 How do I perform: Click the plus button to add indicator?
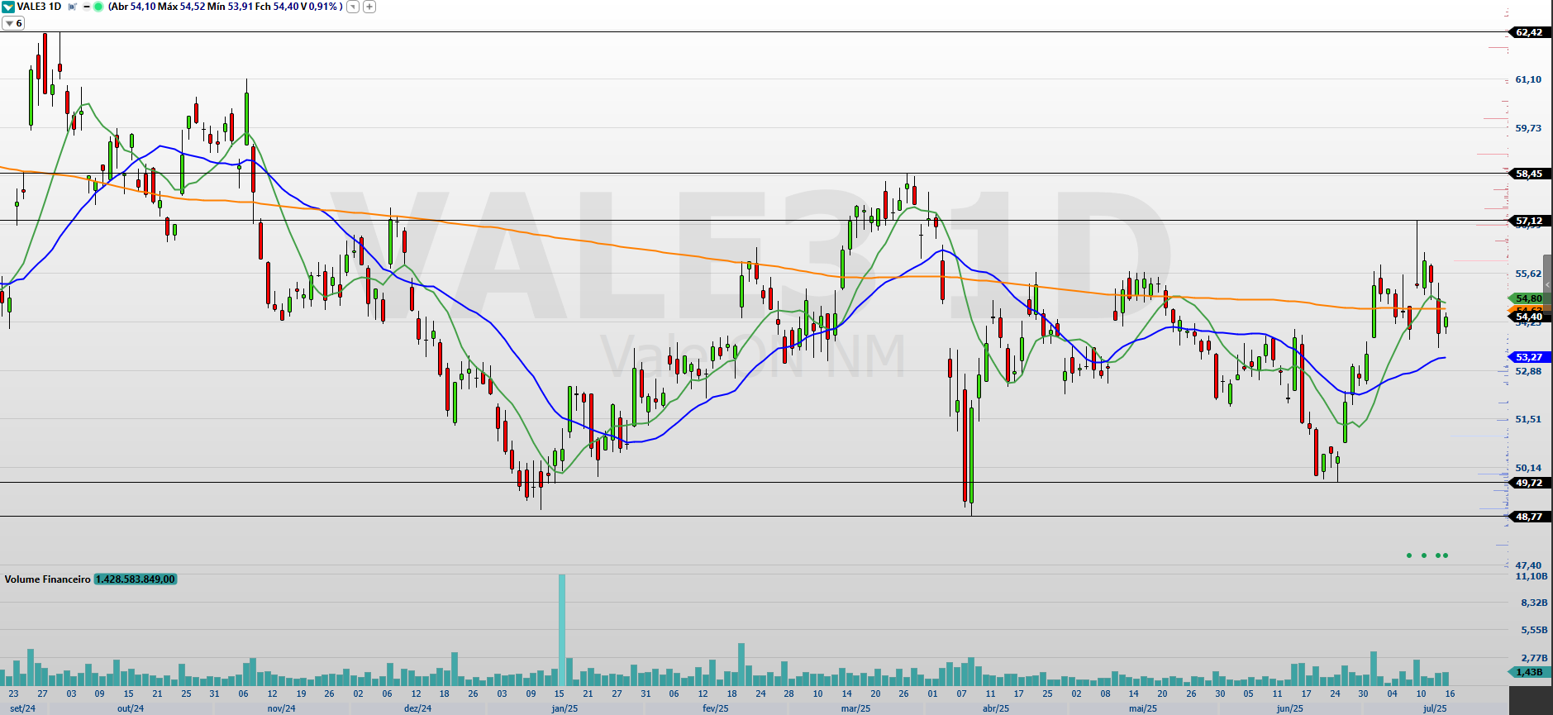[x=369, y=7]
